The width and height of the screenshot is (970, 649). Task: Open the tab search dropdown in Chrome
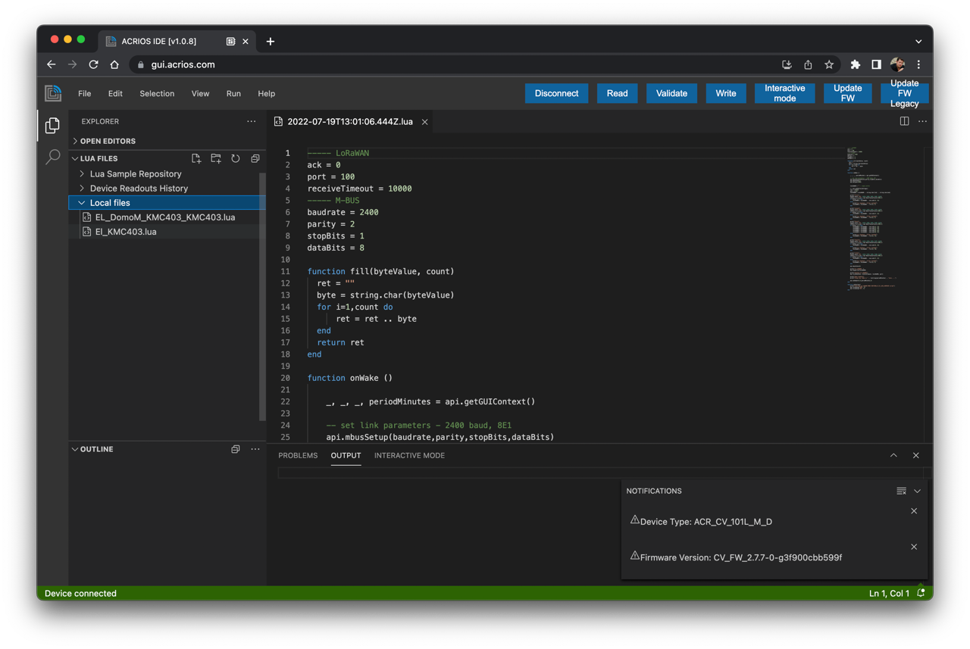(918, 41)
